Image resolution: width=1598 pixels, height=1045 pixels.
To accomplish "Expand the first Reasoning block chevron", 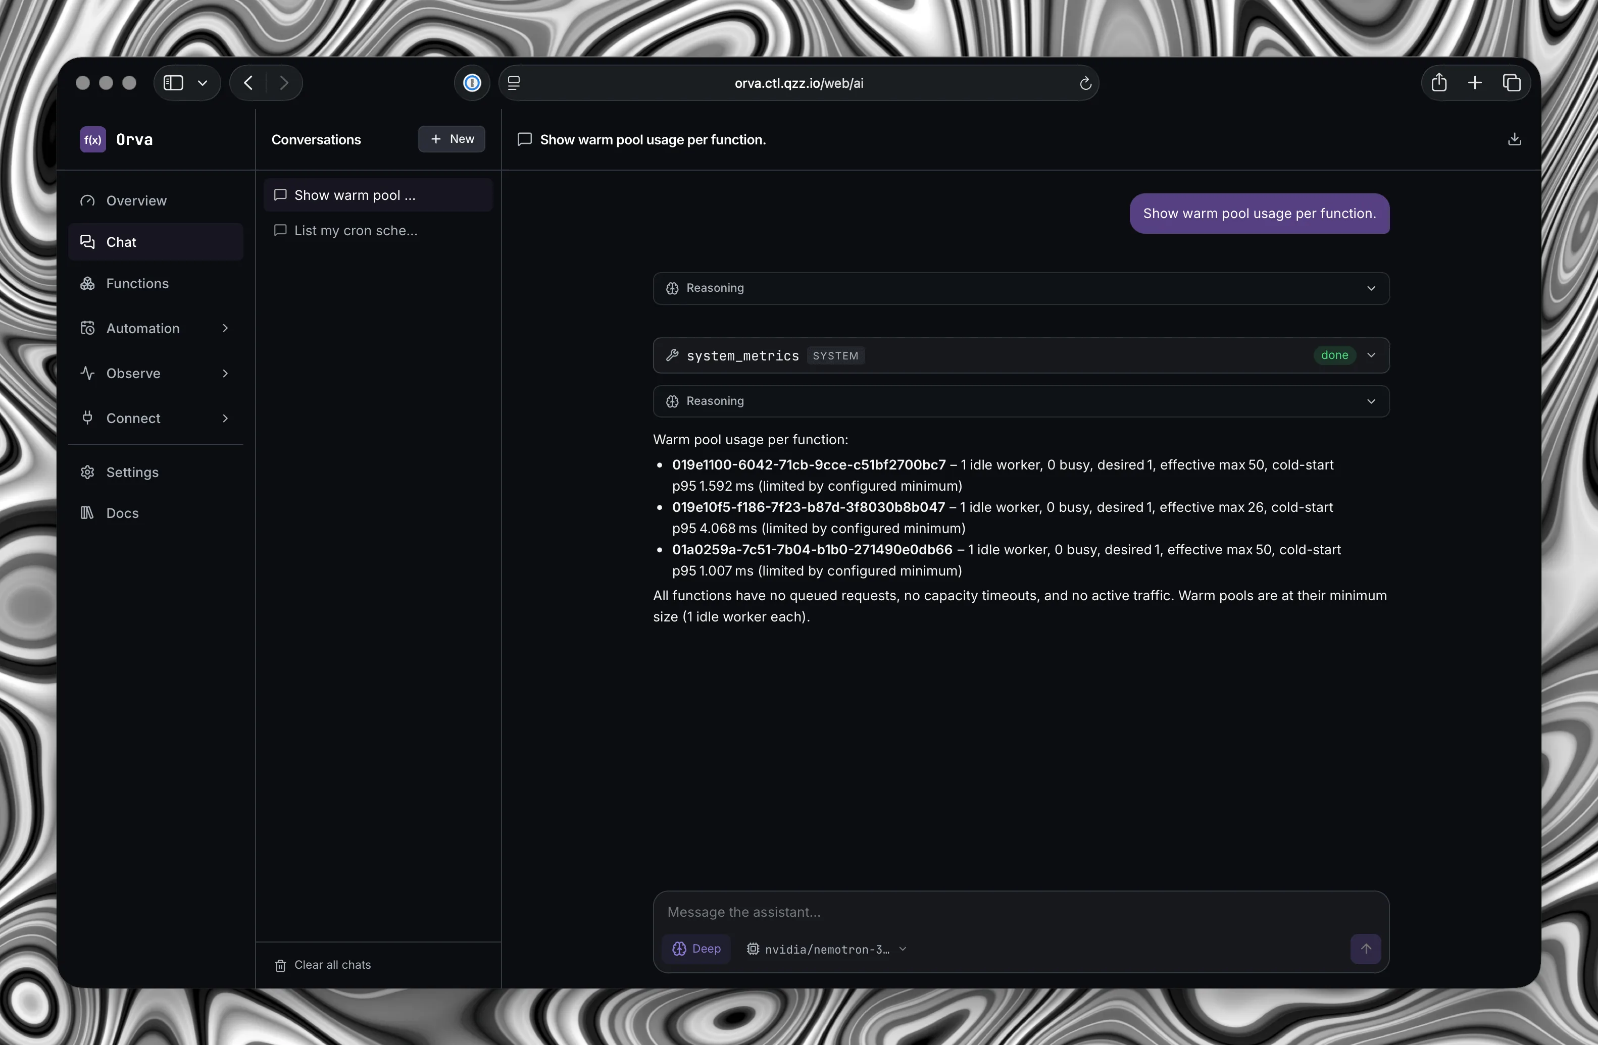I will click(x=1371, y=289).
